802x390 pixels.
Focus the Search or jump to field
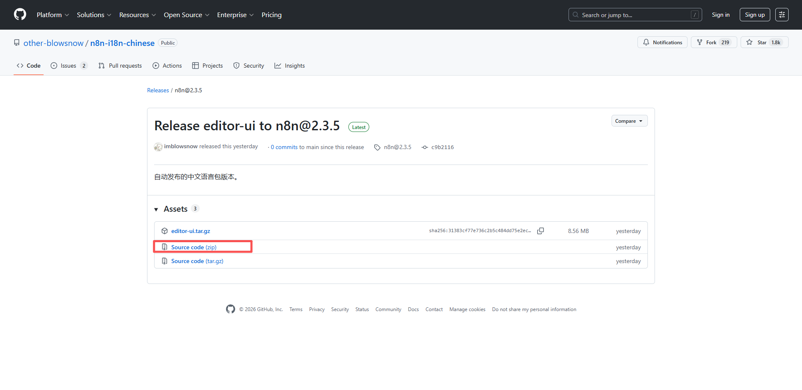click(x=635, y=15)
